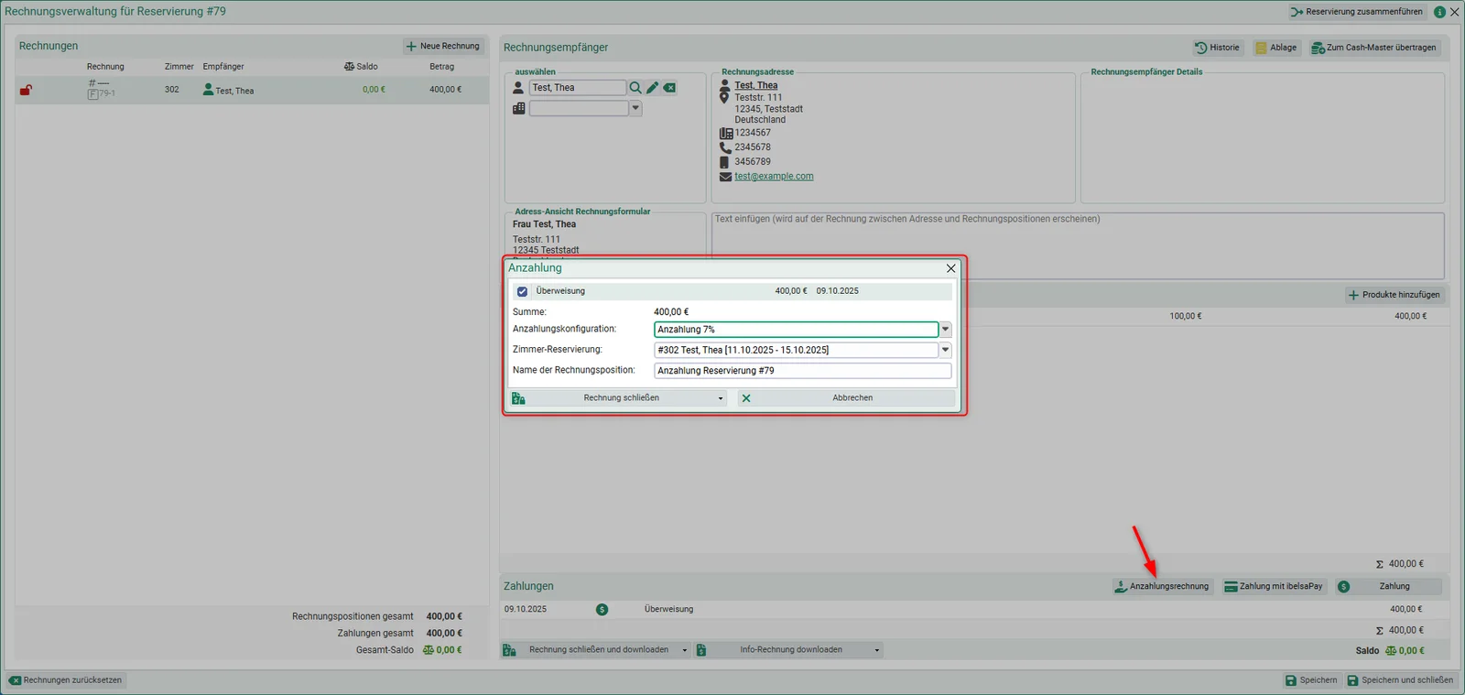Click the Saldo column header
Viewport: 1465px width, 695px height.
click(361, 67)
